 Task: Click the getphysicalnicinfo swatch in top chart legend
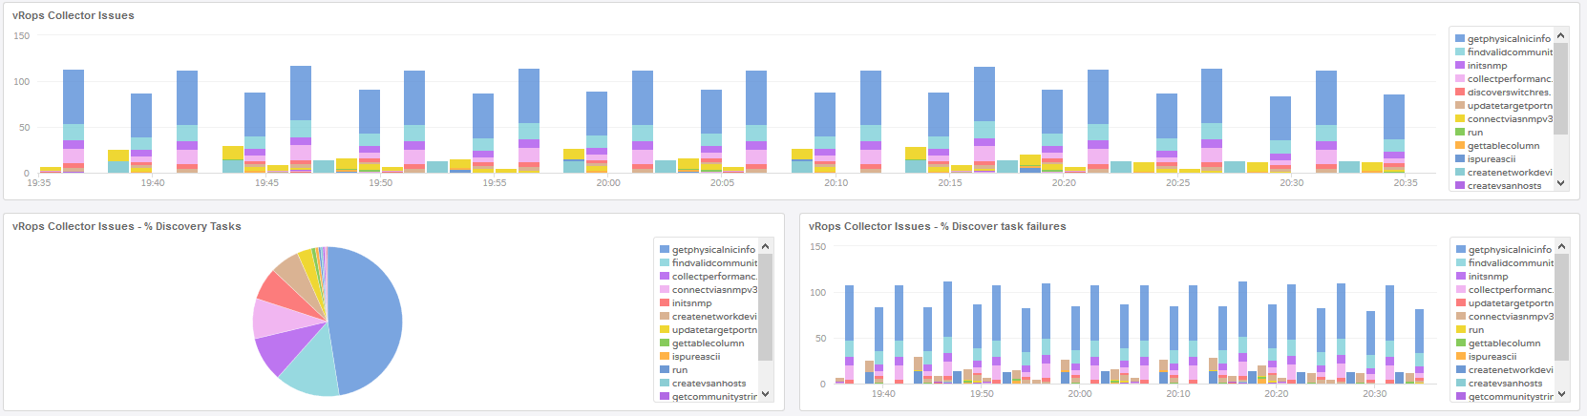click(x=1459, y=39)
